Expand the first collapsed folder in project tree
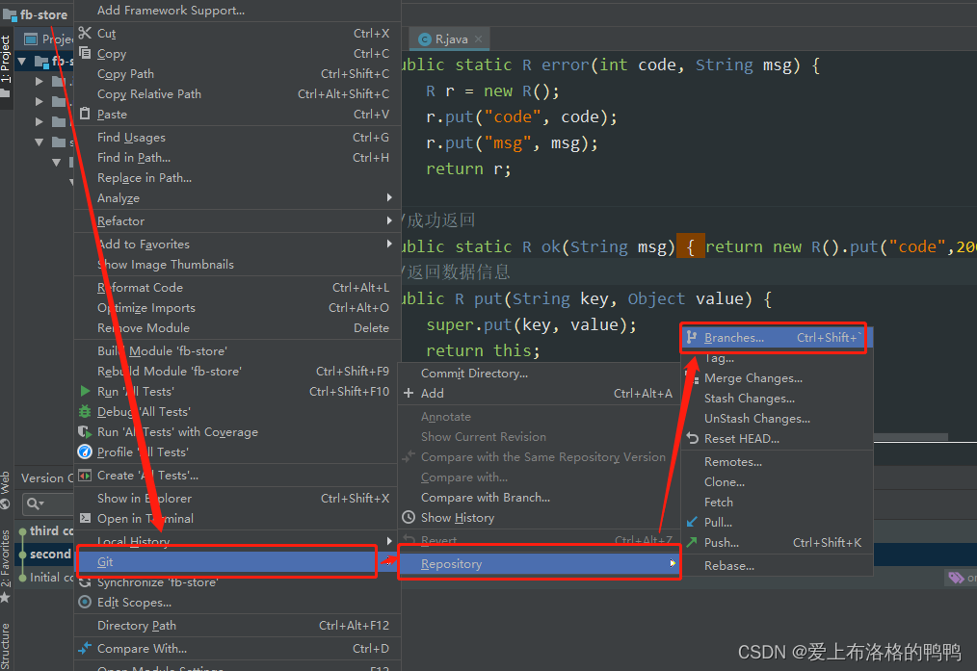977x671 pixels. tap(40, 82)
